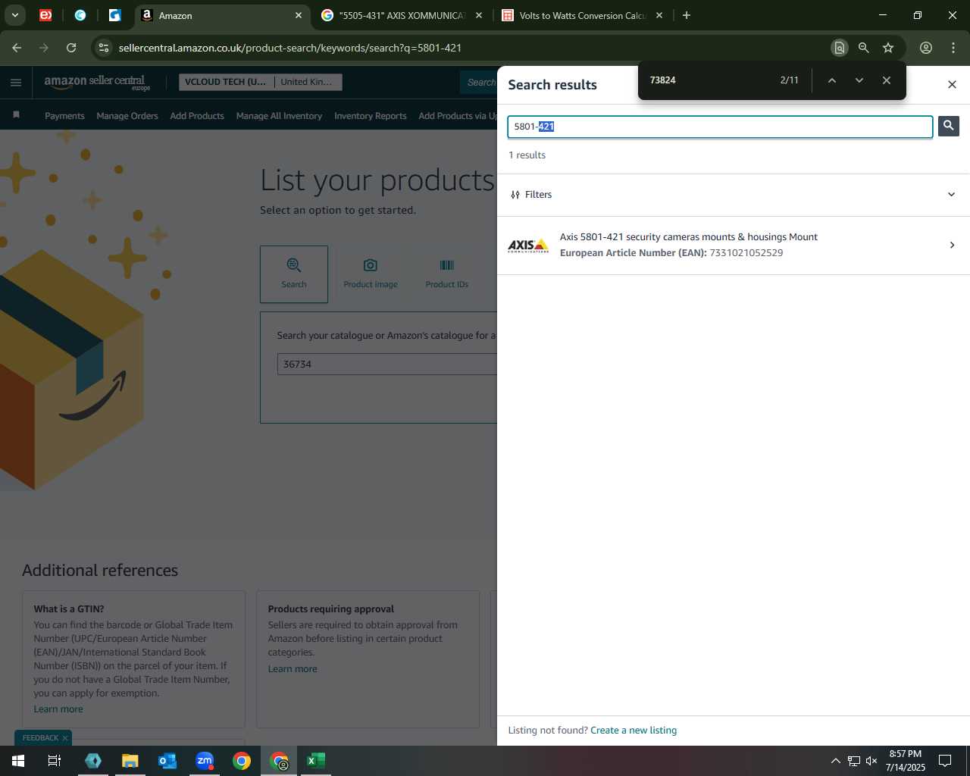Open the FEEDBACK button
970x776 pixels.
click(x=40, y=738)
